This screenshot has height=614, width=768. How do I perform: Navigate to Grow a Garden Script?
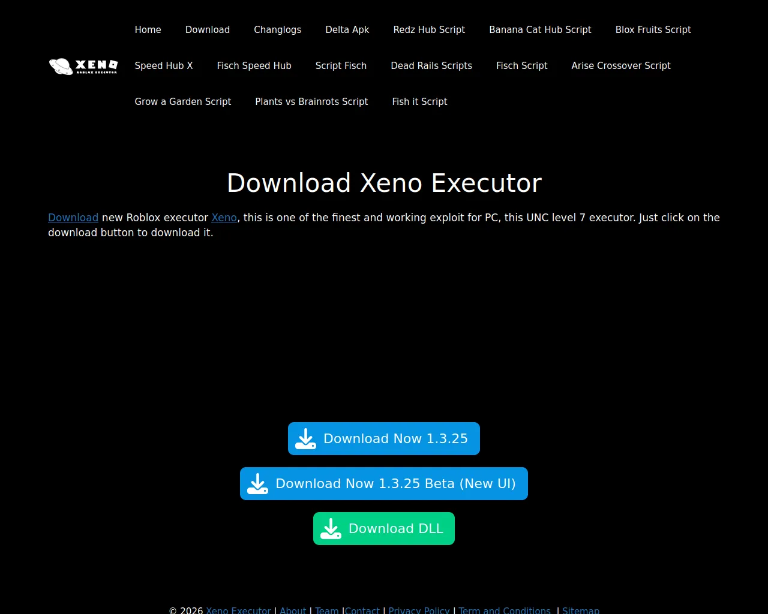[183, 102]
